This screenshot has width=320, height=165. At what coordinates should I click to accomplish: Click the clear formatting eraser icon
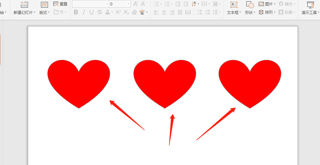(x=134, y=12)
